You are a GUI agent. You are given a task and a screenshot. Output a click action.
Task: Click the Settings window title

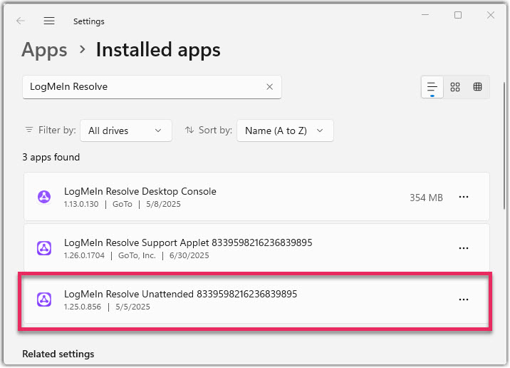click(89, 21)
